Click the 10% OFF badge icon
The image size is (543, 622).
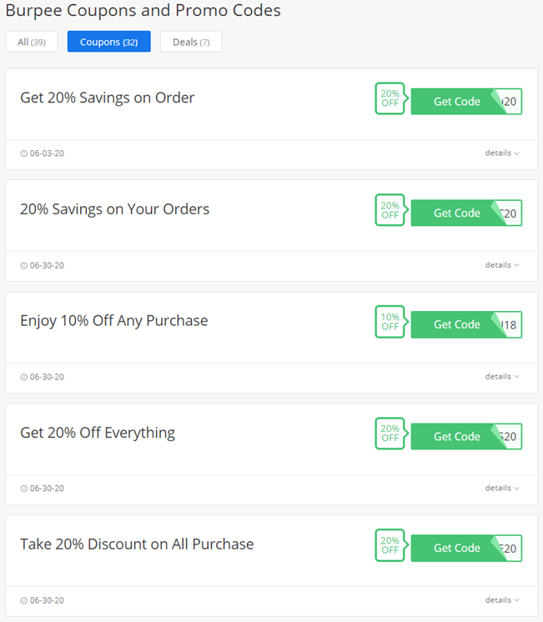coord(391,322)
